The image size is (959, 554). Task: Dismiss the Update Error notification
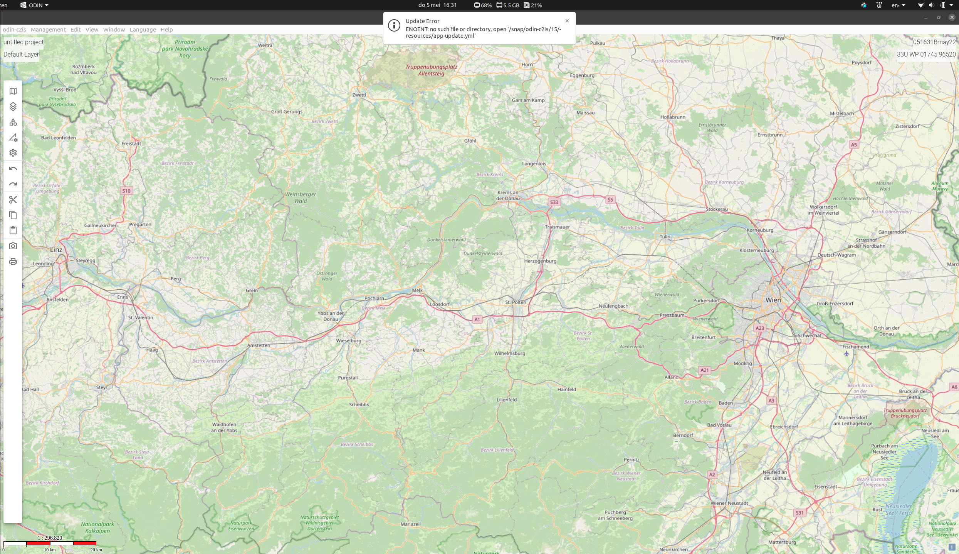[x=567, y=21]
